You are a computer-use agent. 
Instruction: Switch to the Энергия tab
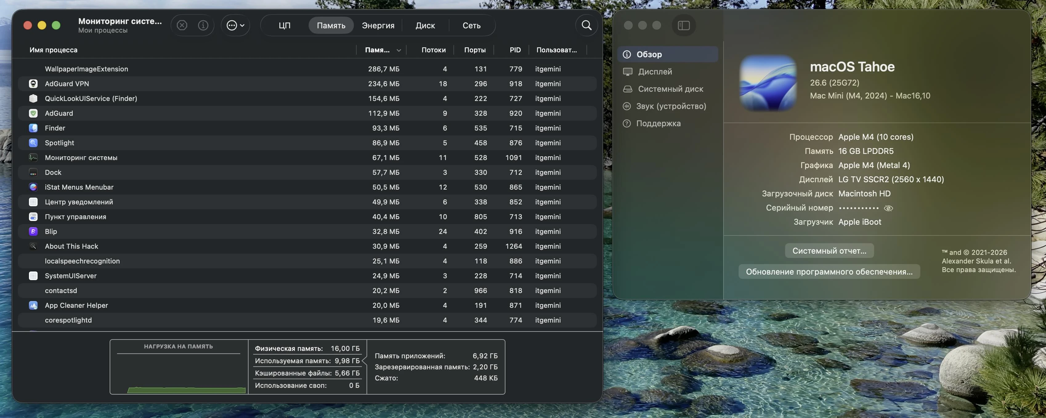point(378,25)
